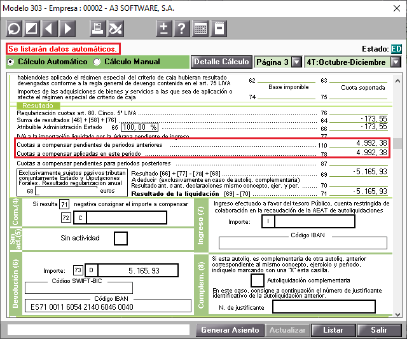Click "Se listarán datos automáticos." message
Viewport: 407px width, 339px height.
point(63,49)
